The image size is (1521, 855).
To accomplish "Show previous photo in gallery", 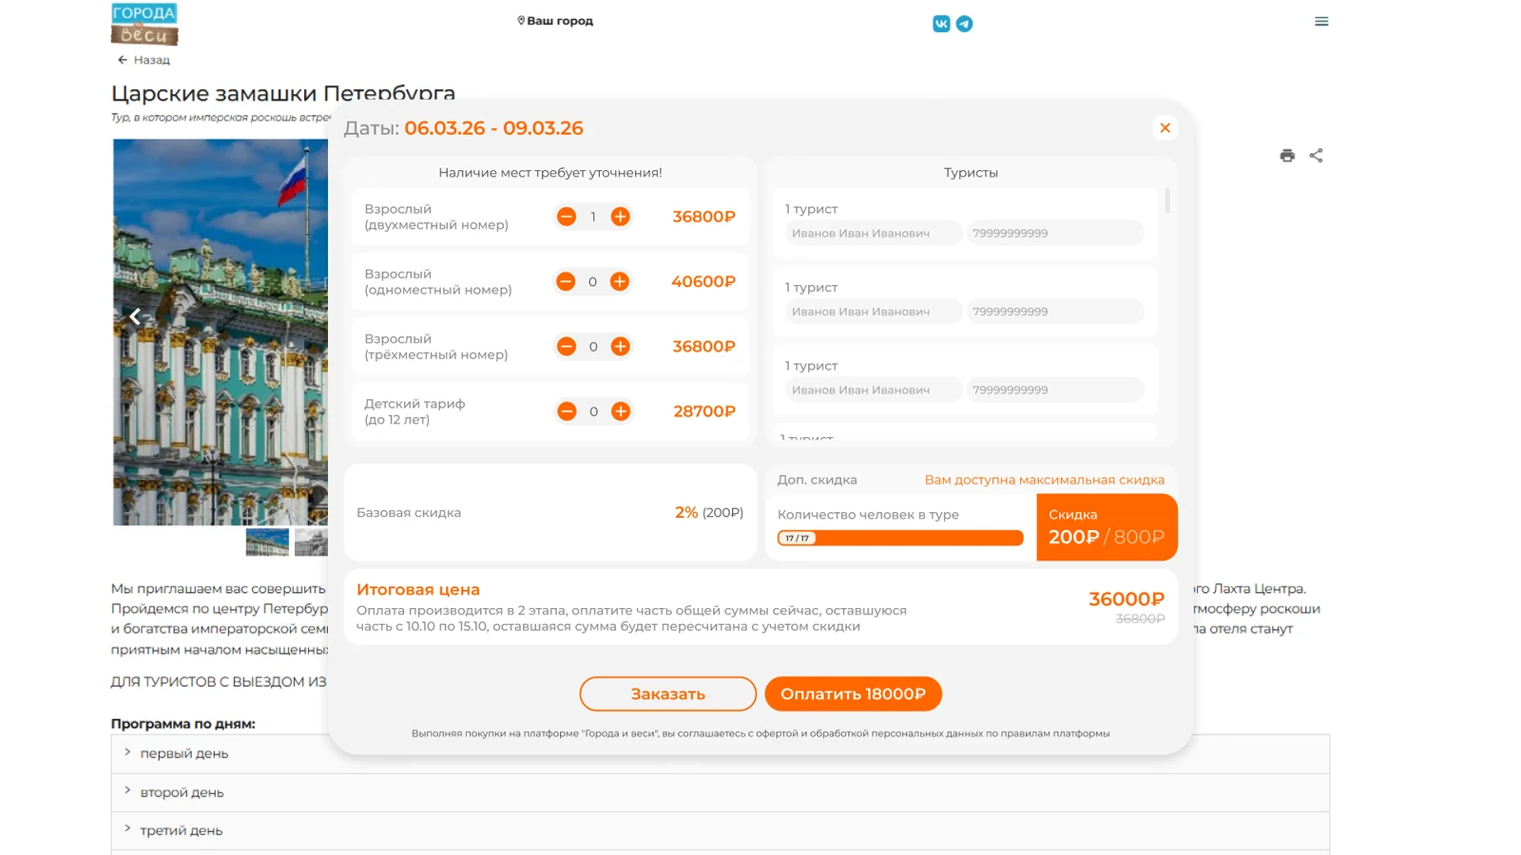I will point(135,316).
